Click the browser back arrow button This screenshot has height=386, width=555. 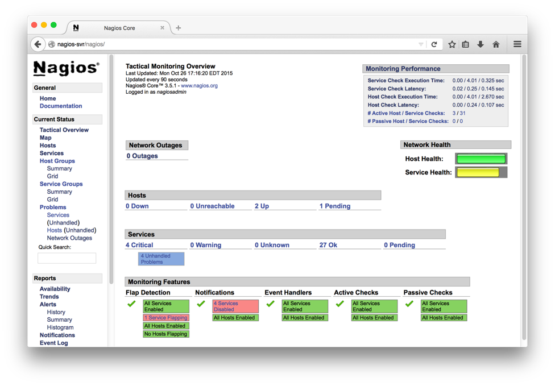[x=38, y=44]
